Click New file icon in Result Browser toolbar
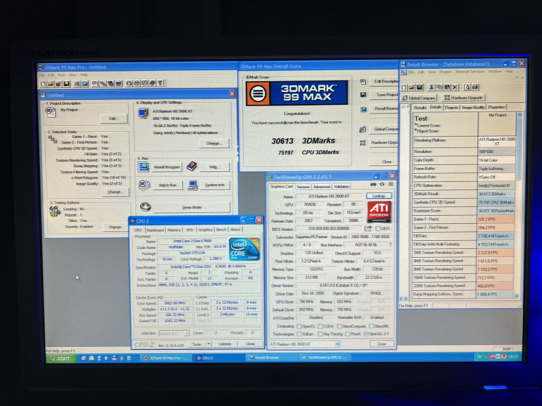542x406 pixels. 404,87
